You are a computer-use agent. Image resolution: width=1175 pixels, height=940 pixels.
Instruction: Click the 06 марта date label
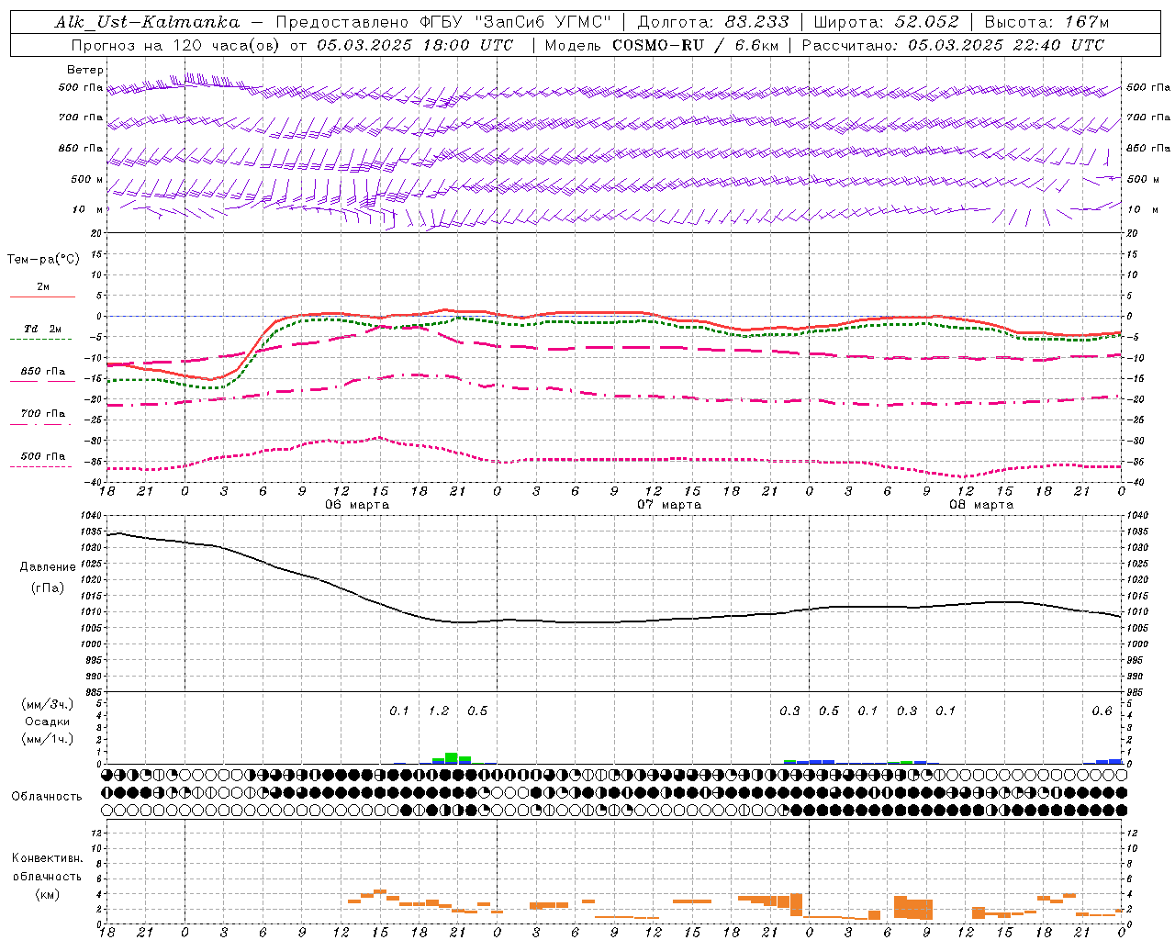tap(357, 505)
